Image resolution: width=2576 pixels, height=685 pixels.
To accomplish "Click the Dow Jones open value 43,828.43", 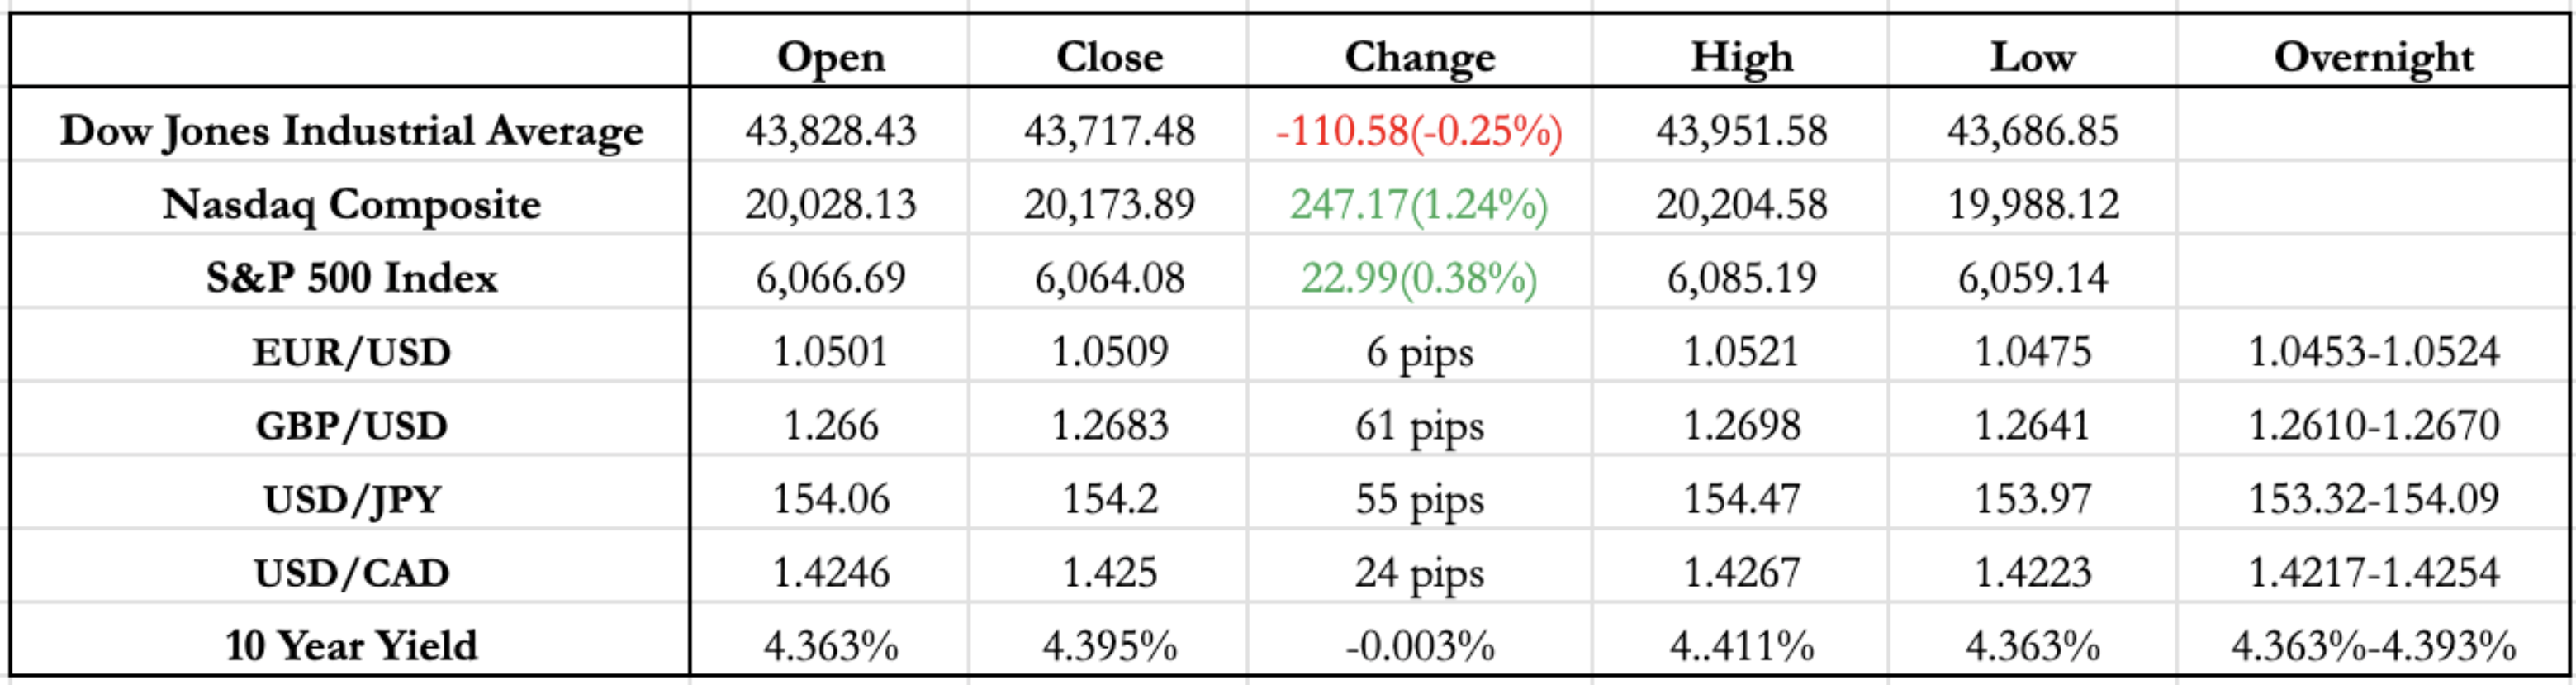I will pos(830,131).
